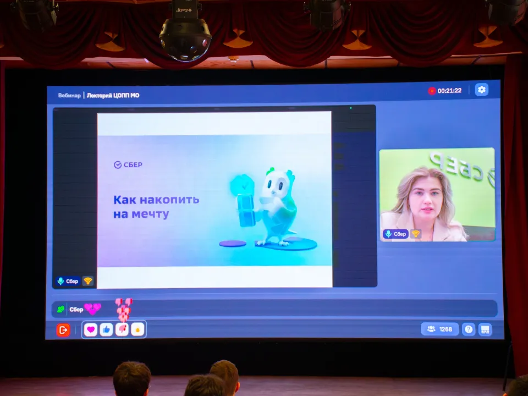The image size is (528, 396).
Task: Click the Вебинар label in header
Action: tap(69, 96)
